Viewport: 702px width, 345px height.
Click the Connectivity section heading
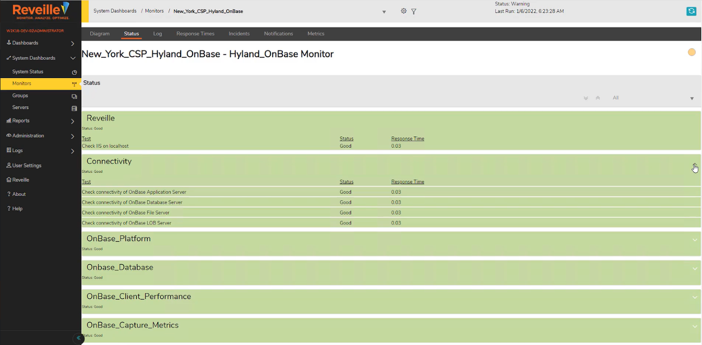pyautogui.click(x=109, y=161)
